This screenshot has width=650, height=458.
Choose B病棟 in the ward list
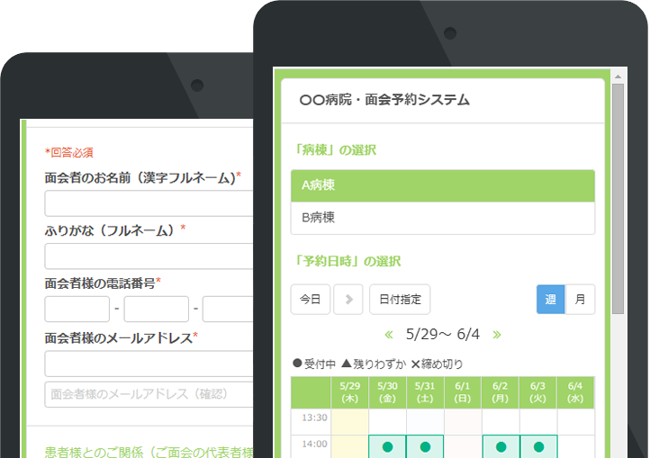point(442,218)
